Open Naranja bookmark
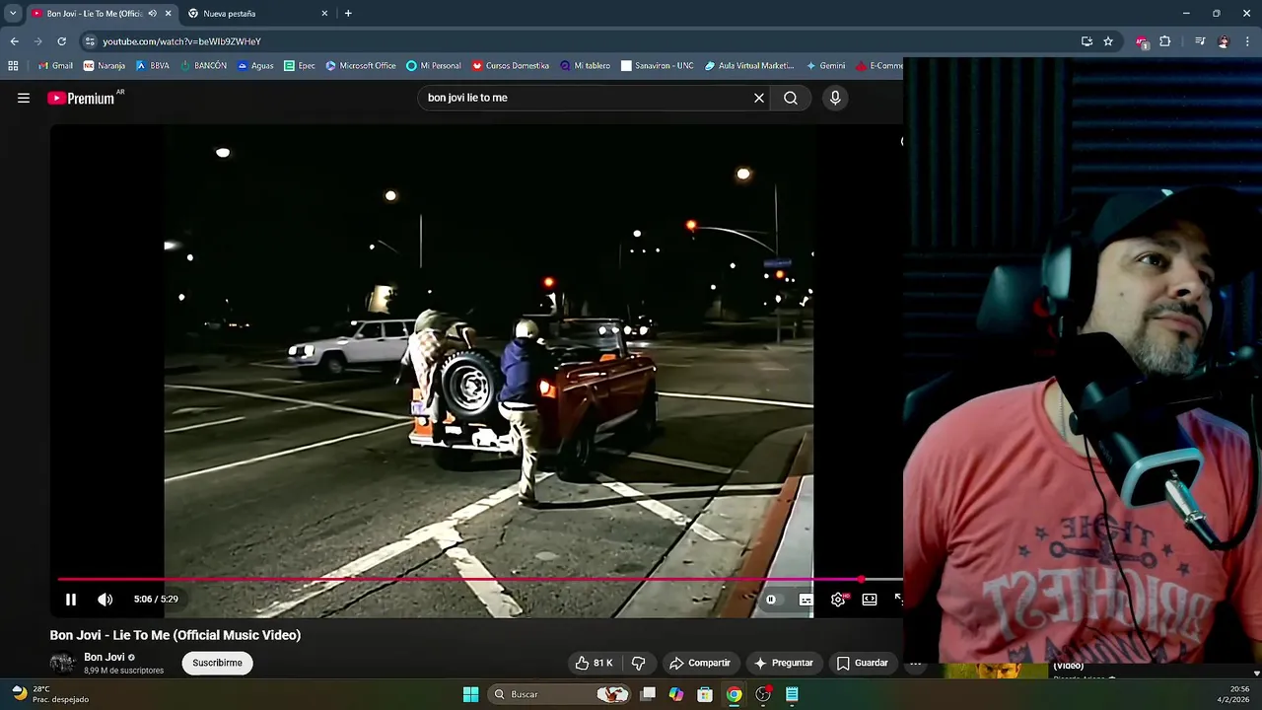Viewport: 1262px width, 710px height. coord(105,66)
